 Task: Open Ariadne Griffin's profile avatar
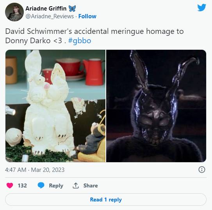[x=14, y=12]
